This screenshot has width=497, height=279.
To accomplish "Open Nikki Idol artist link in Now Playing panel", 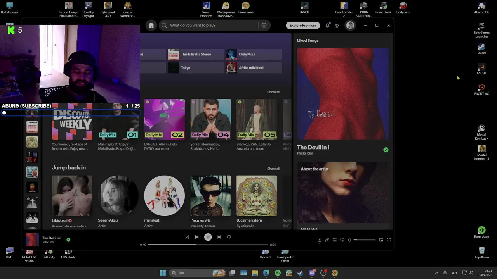I will point(305,153).
